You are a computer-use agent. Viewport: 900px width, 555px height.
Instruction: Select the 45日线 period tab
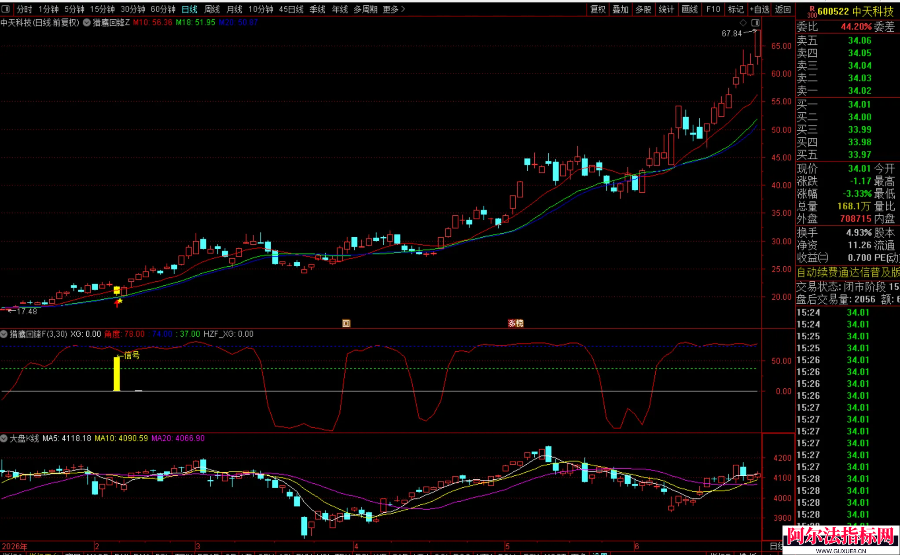[291, 9]
